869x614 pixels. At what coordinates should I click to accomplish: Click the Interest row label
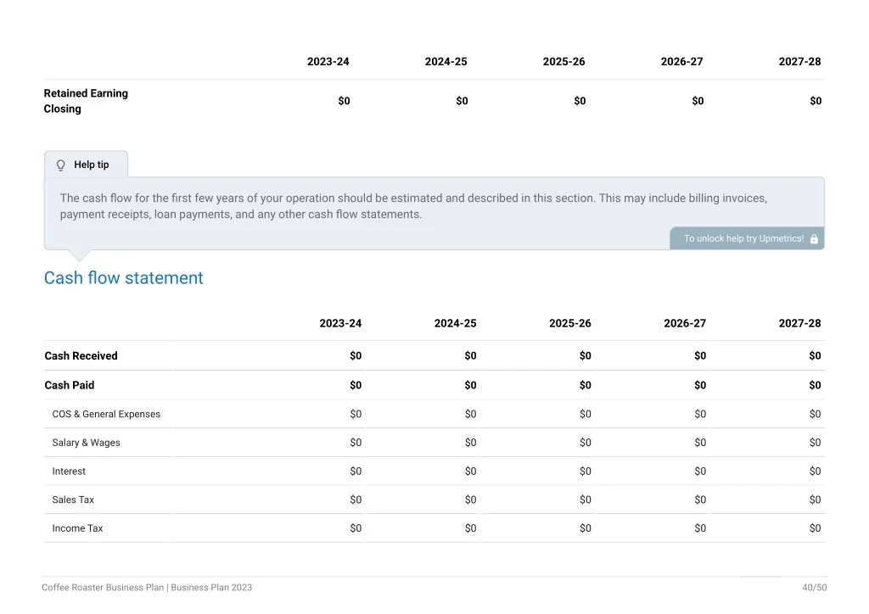(x=69, y=472)
